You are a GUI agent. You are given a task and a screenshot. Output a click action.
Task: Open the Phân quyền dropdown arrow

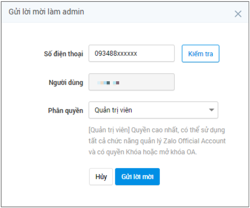pyautogui.click(x=211, y=110)
